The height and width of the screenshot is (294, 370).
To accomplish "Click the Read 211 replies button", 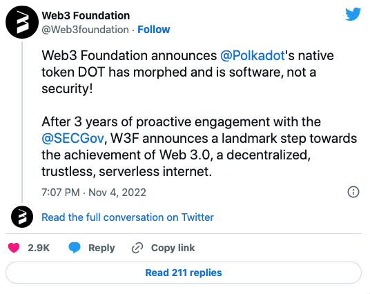I will pos(184,273).
